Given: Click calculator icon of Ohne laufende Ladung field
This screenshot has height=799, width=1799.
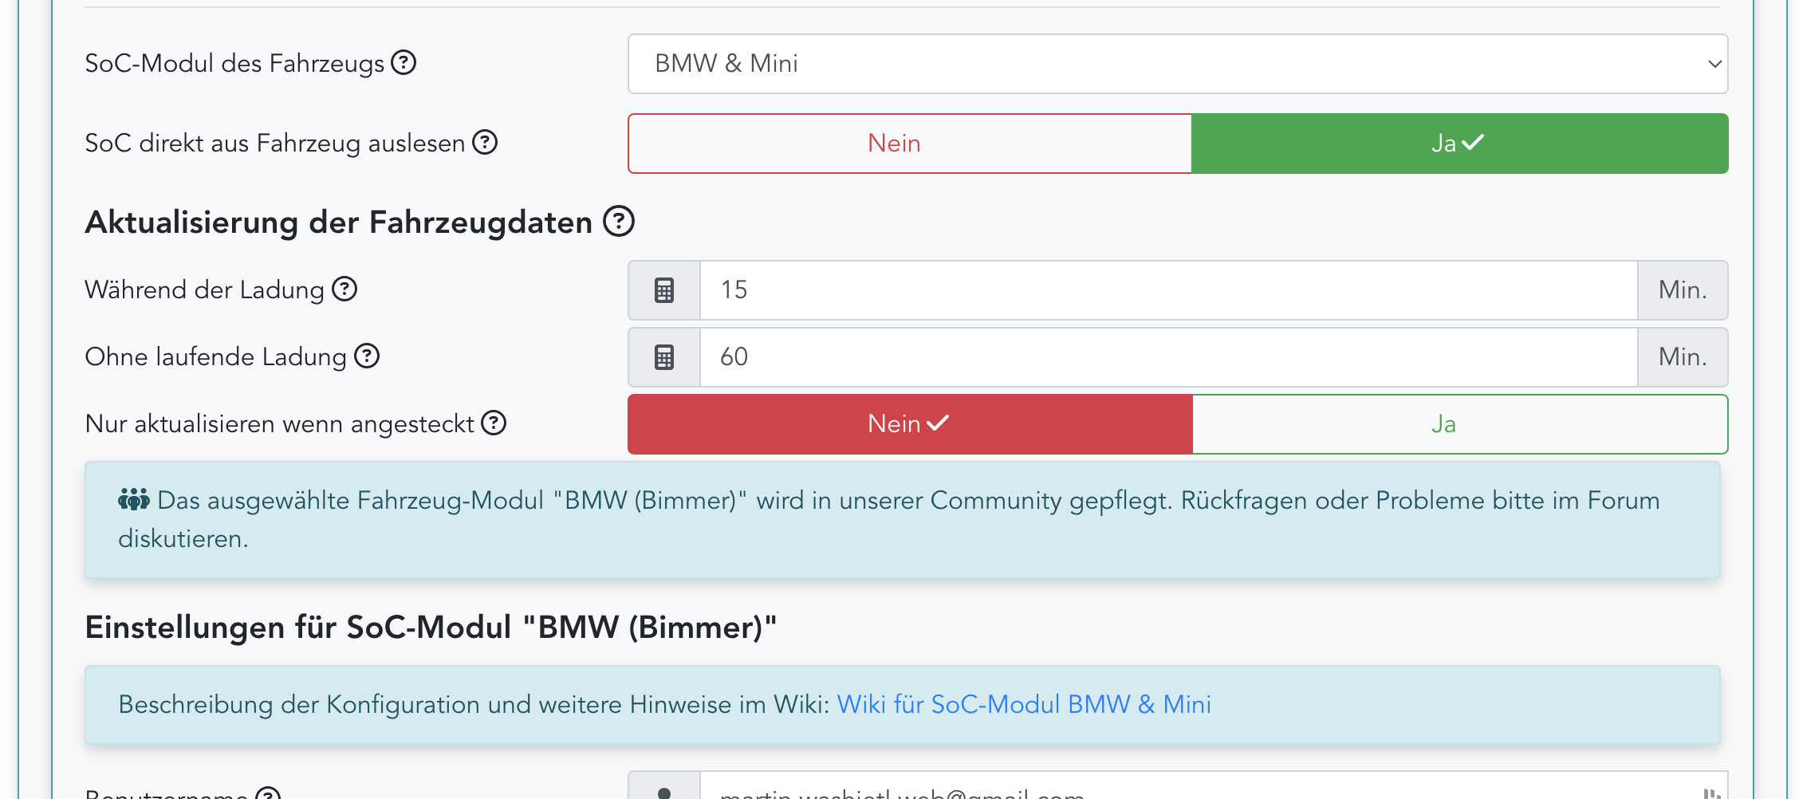Looking at the screenshot, I should tap(664, 357).
